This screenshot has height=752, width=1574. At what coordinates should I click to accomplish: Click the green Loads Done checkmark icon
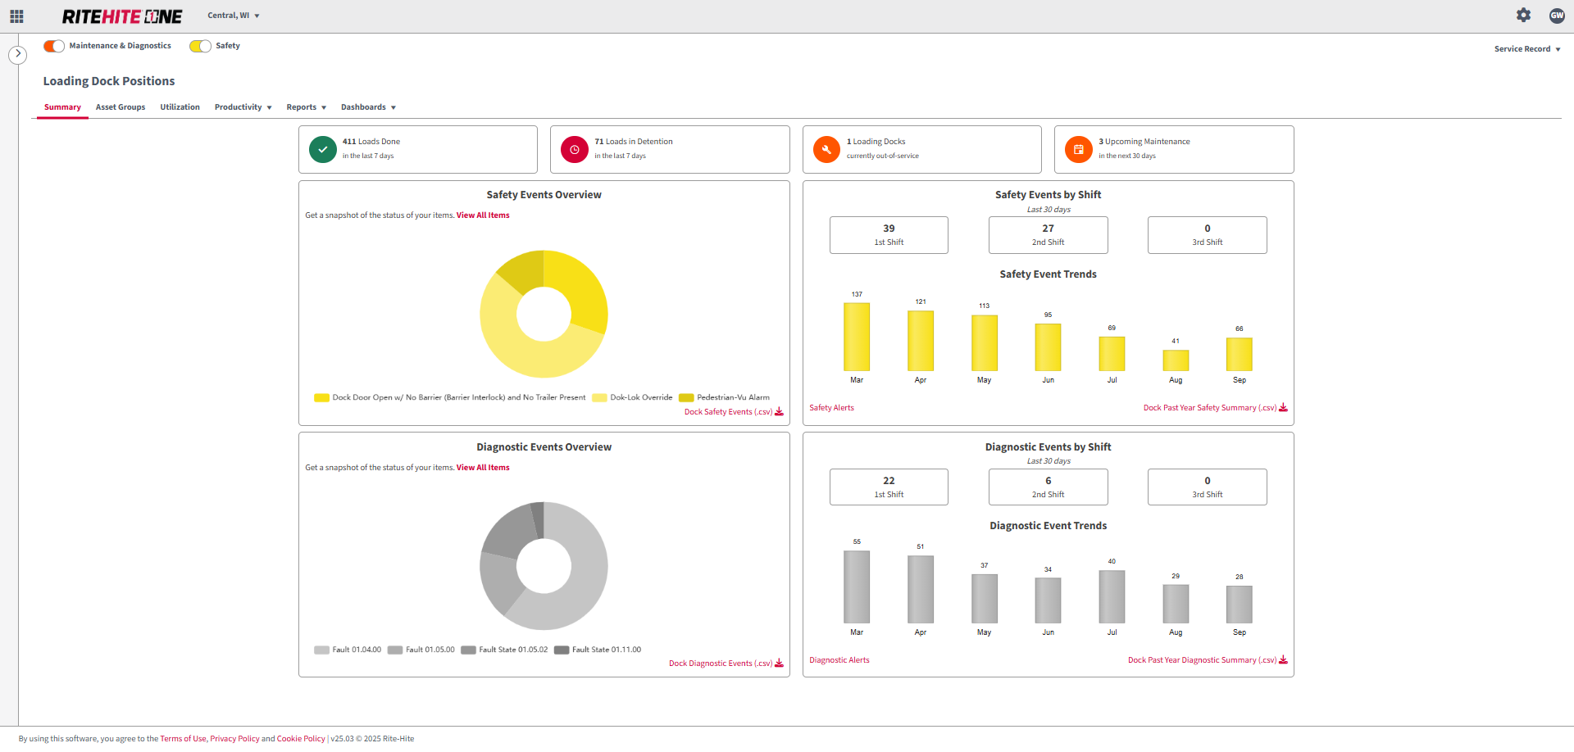point(323,150)
